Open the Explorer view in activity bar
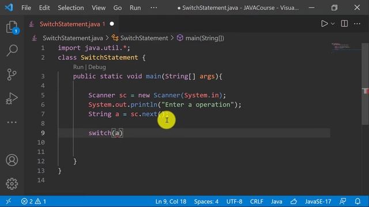Image resolution: width=369 pixels, height=207 pixels. [x=12, y=27]
